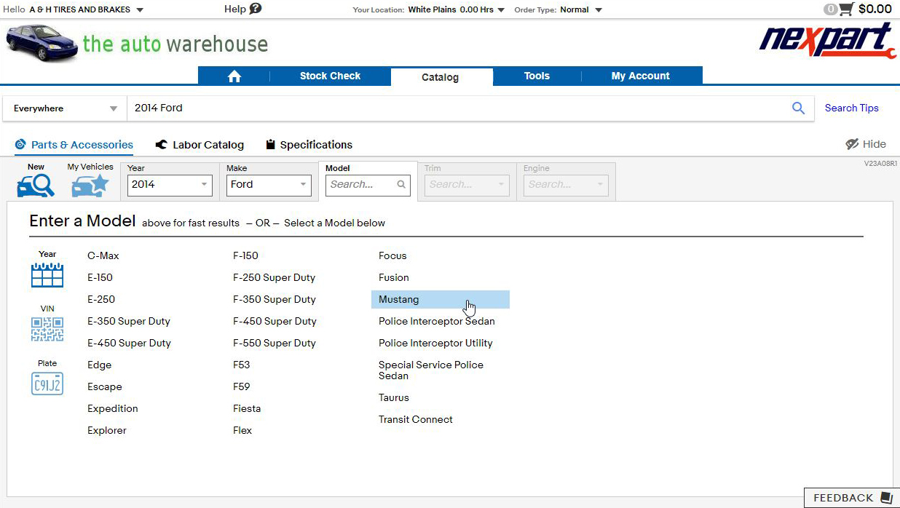Select the Edge model
Screen dimensions: 900x508
[x=99, y=365]
